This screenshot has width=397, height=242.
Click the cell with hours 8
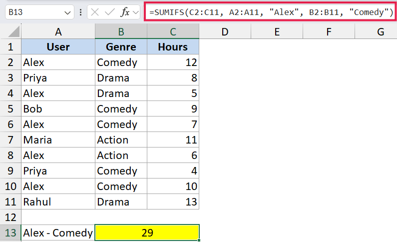click(173, 78)
